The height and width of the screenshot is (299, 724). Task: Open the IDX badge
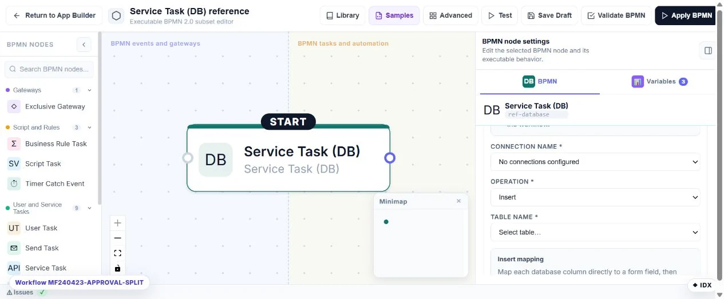click(x=702, y=285)
